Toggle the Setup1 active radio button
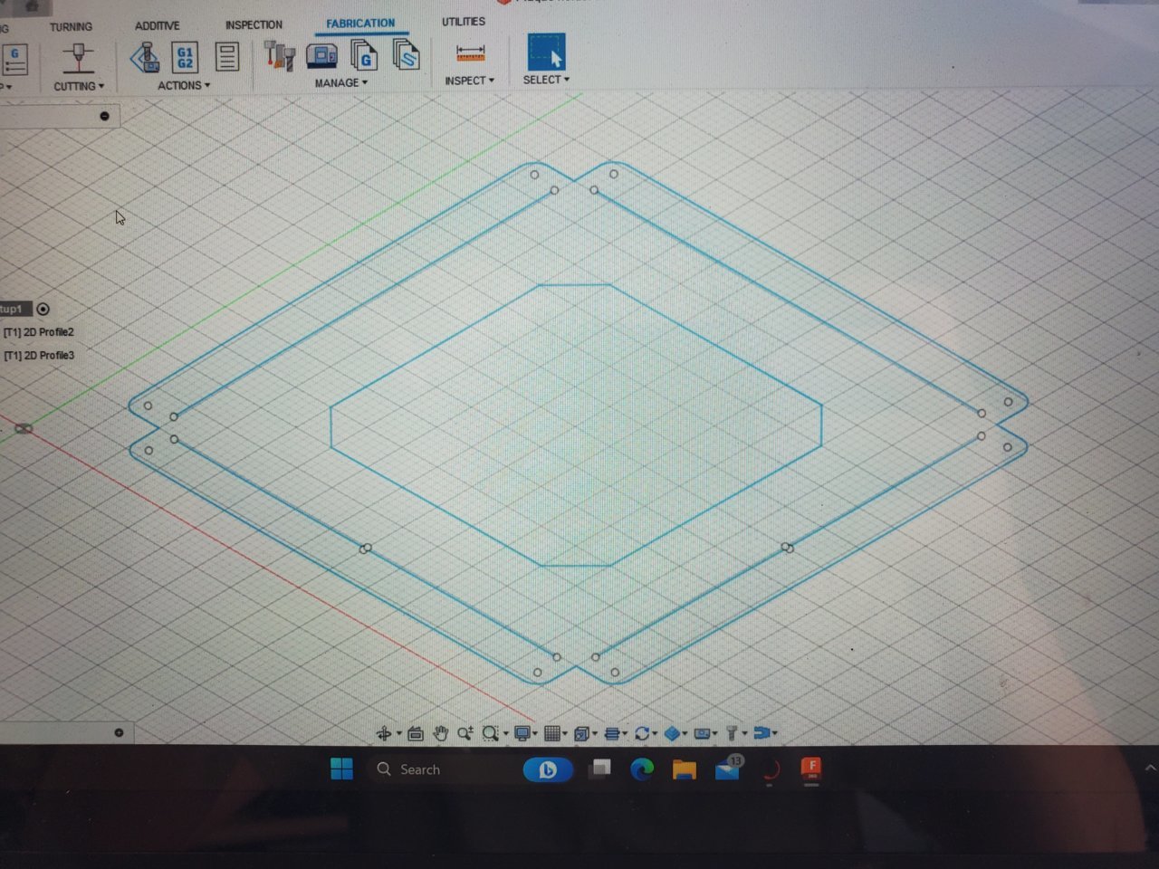The width and height of the screenshot is (1159, 869). (43, 309)
